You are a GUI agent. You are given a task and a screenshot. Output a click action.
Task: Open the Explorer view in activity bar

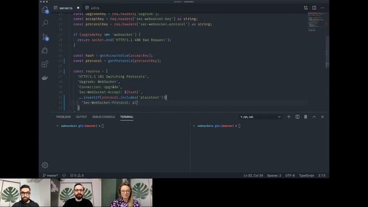45,9
